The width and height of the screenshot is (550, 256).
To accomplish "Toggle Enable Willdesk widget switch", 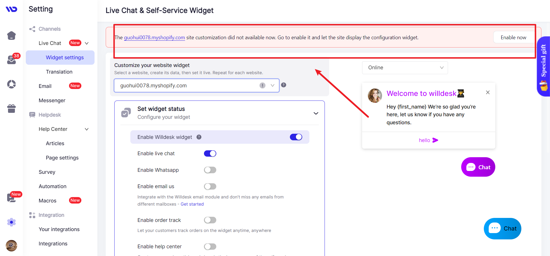I will point(296,137).
